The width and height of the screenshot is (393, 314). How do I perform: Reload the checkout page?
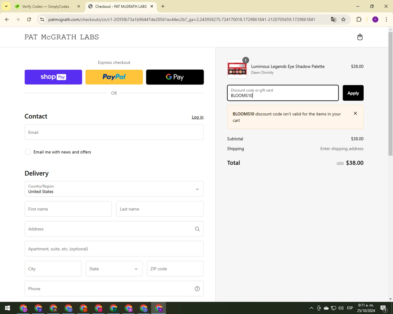click(x=29, y=19)
